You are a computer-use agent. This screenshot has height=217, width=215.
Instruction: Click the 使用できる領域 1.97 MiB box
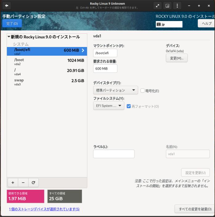(x=26, y=196)
